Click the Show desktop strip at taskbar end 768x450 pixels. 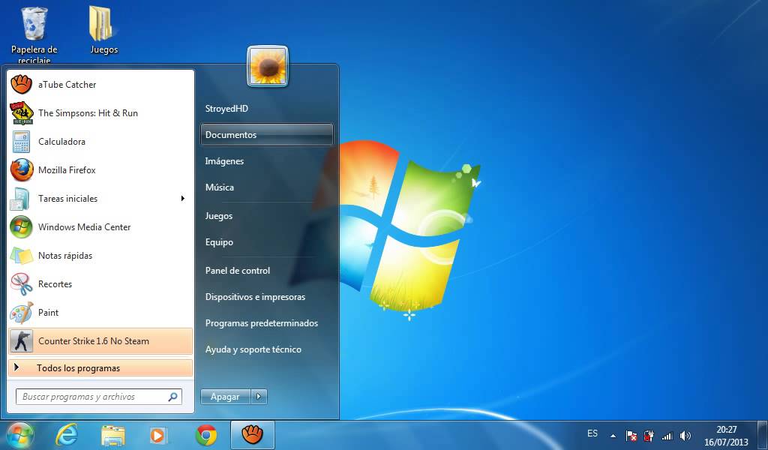coord(763,435)
